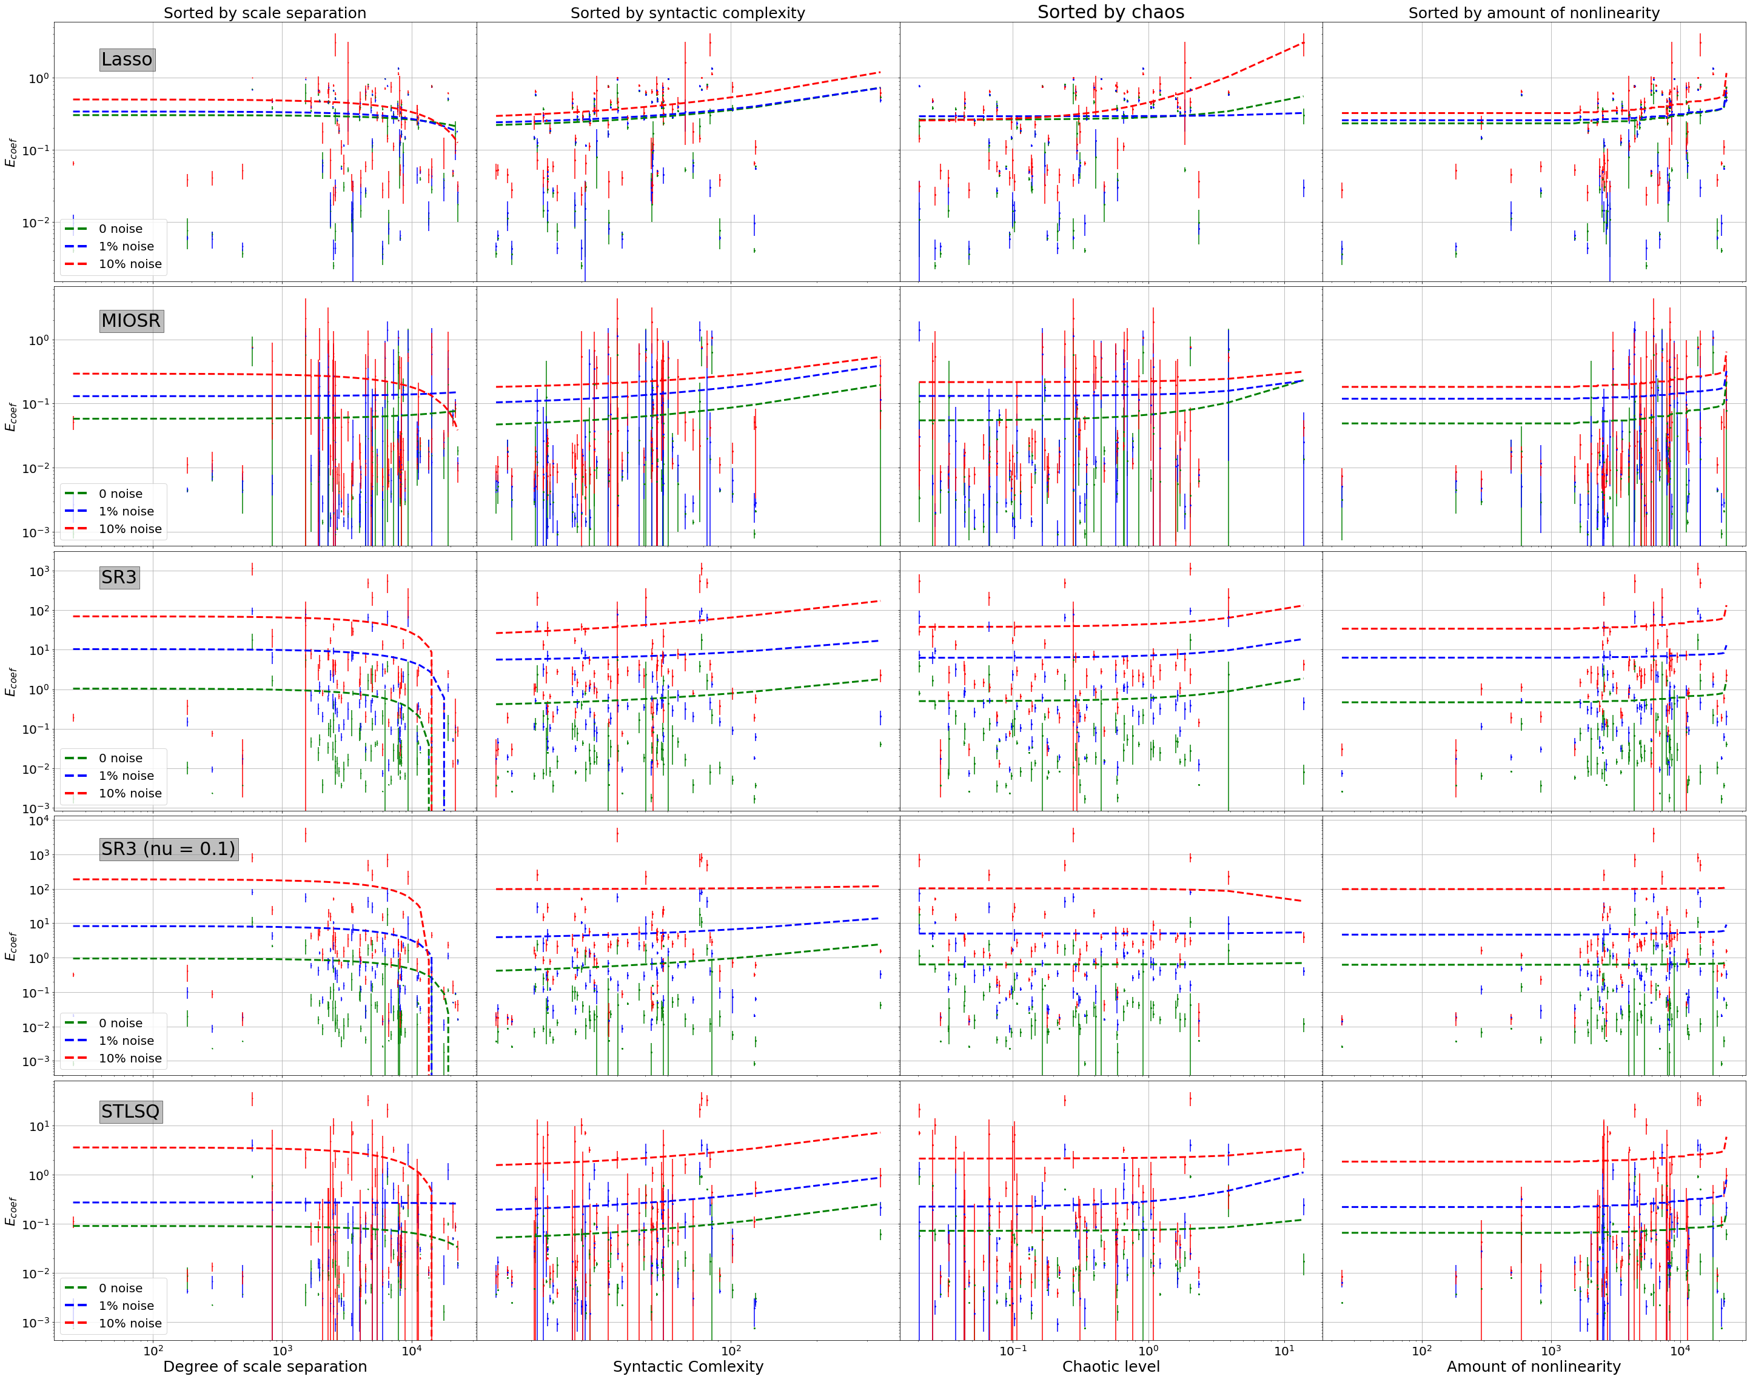Click the red dashed legend line in STLSQ row
Screen dimensions: 1750x1379
pyautogui.click(x=76, y=1323)
